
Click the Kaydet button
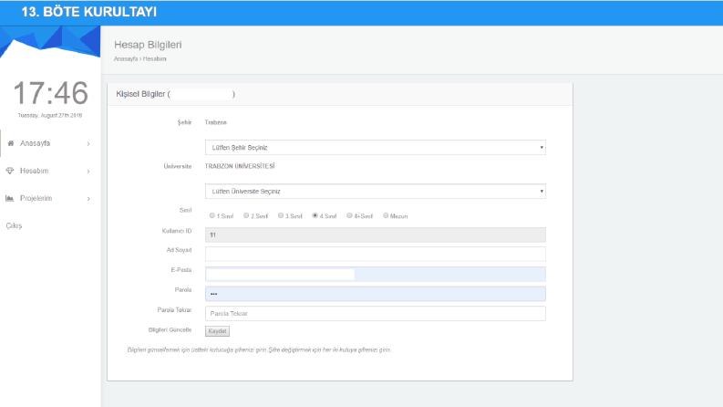click(x=217, y=331)
